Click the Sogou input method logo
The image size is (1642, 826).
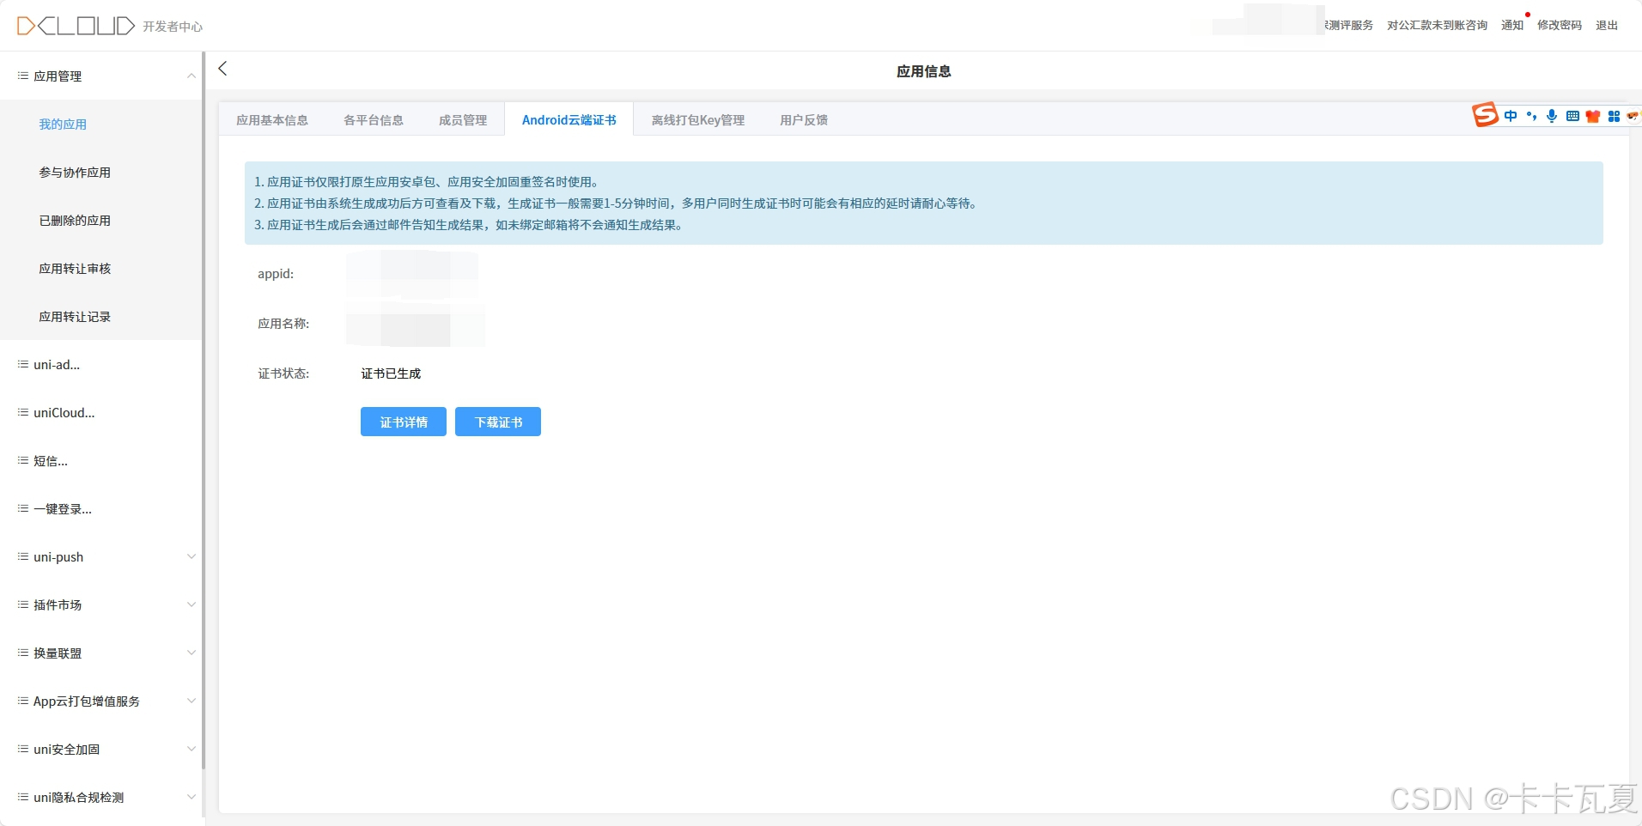click(1487, 115)
